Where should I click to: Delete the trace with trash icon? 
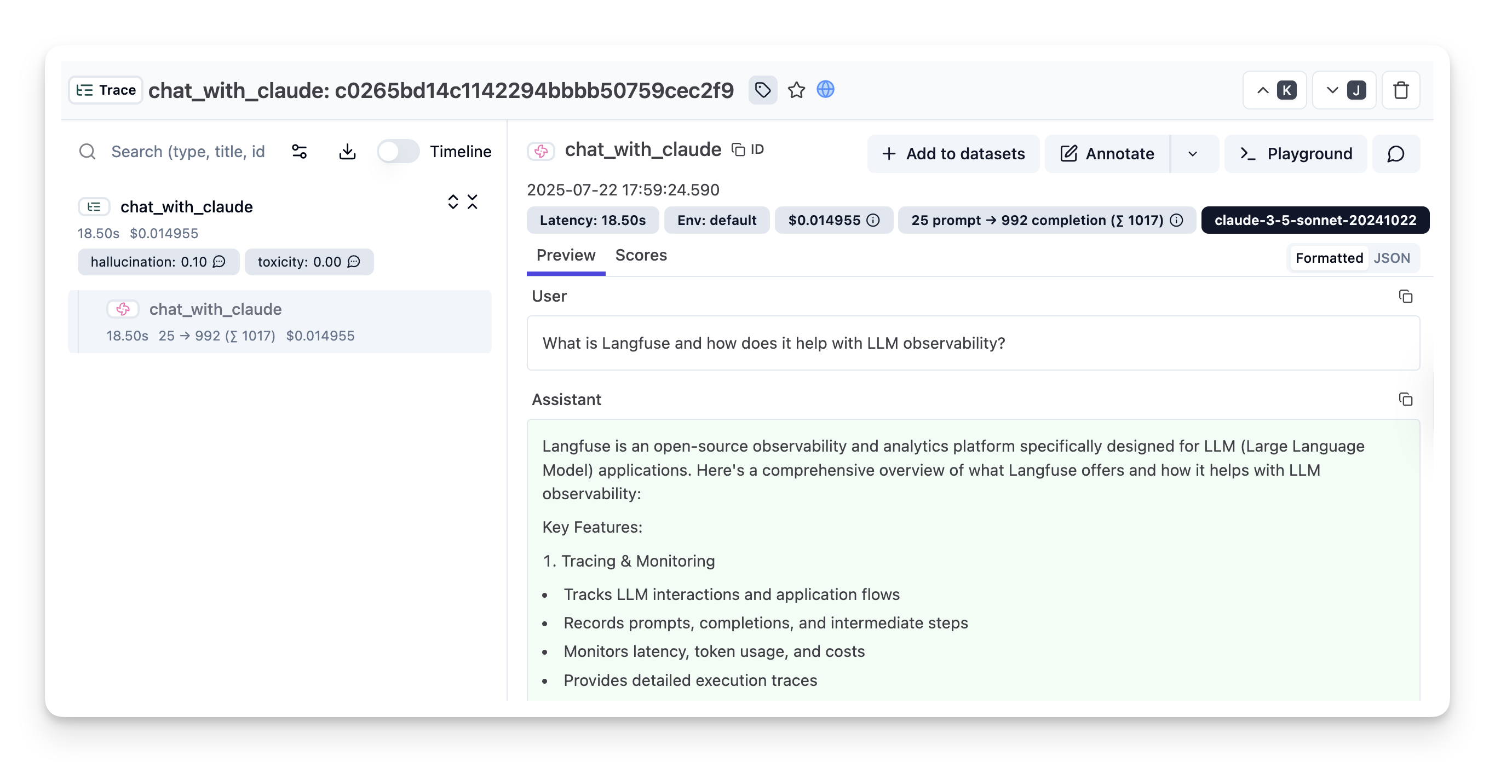click(x=1401, y=90)
